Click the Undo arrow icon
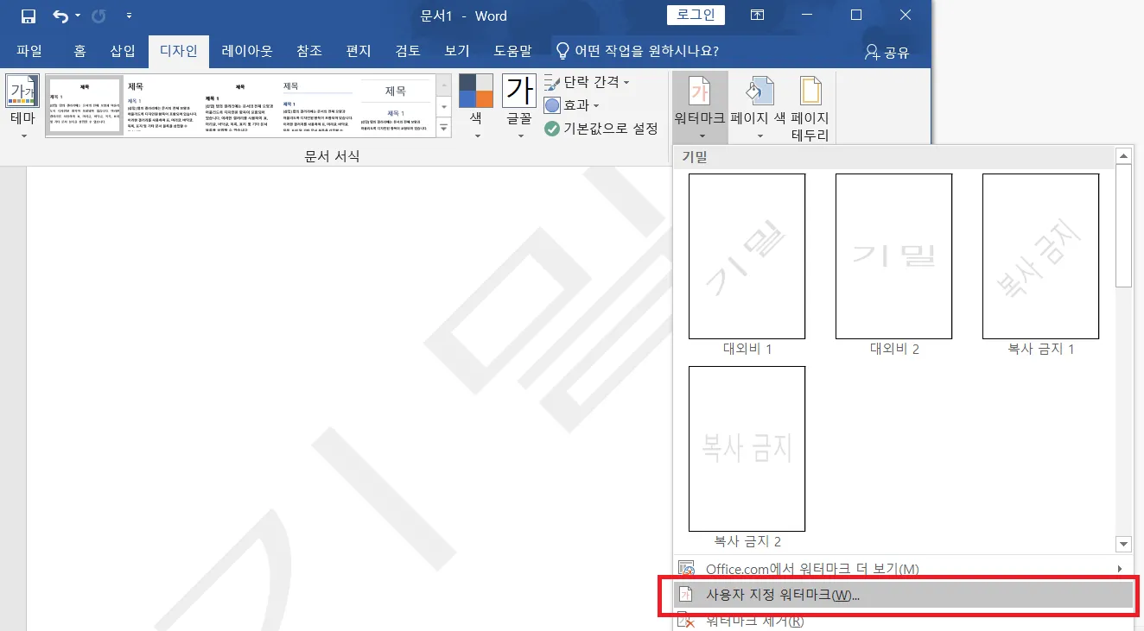Viewport: 1144px width, 631px height. (x=60, y=16)
